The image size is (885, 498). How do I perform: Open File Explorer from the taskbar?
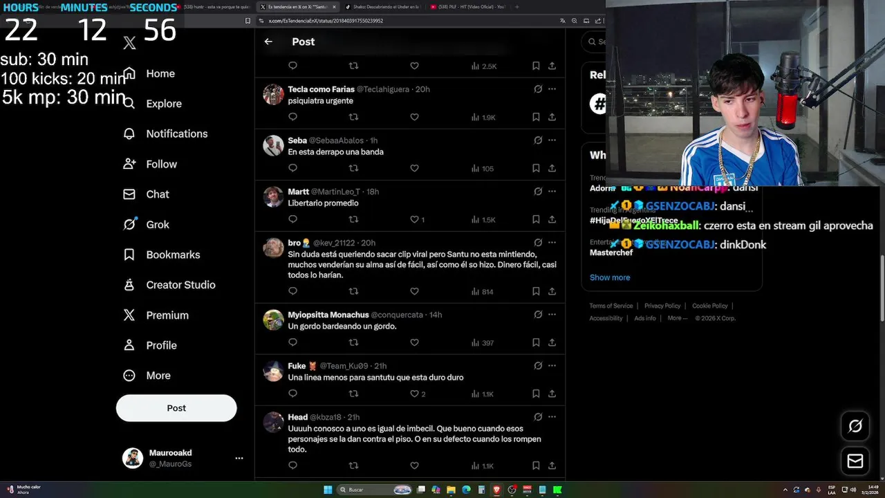click(451, 490)
